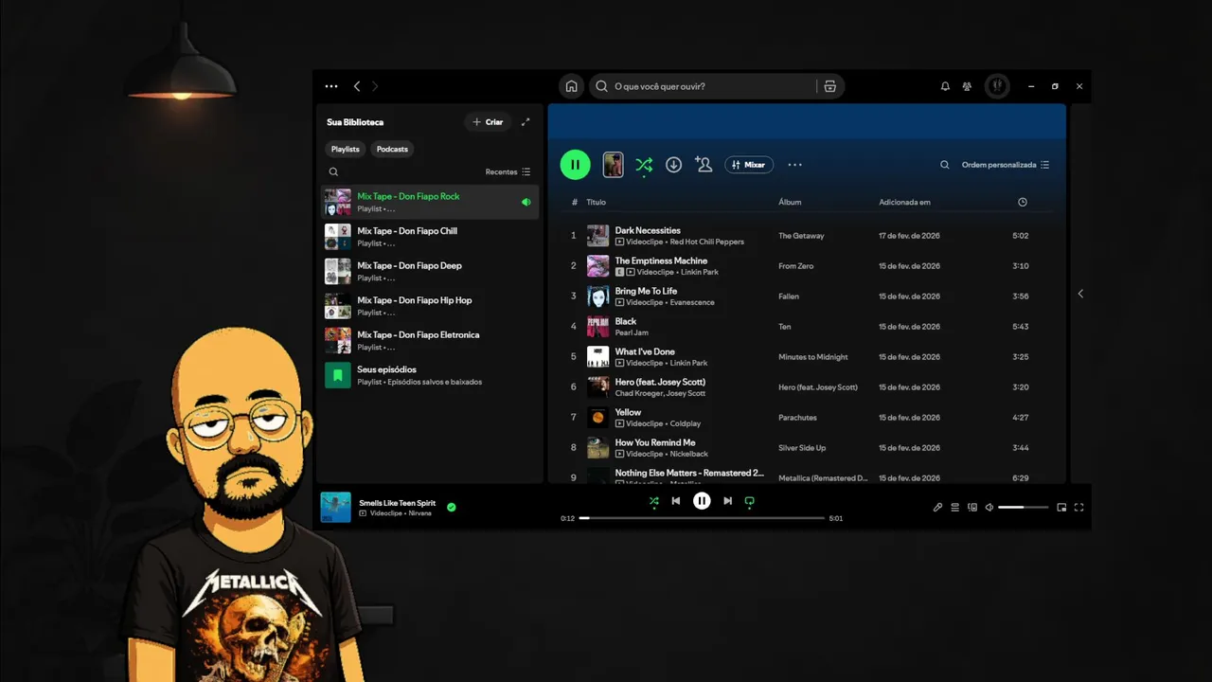
Task: Open the preview thumbnail beside play button
Action: [x=614, y=165]
